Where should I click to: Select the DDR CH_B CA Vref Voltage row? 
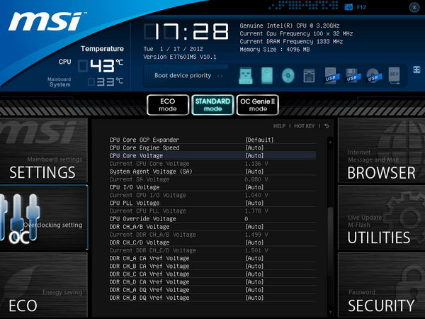click(212, 266)
